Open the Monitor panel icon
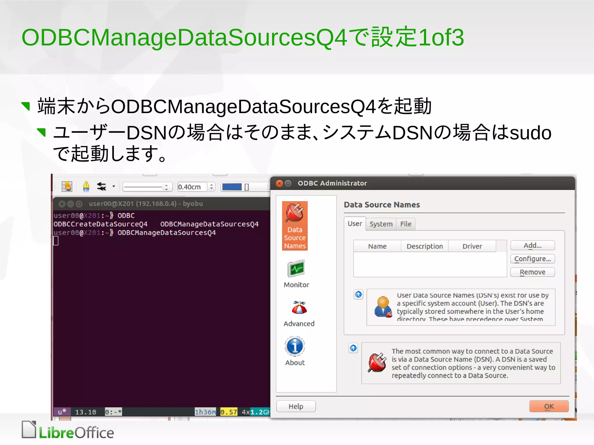Viewport: 594px width, 445px height. (x=296, y=274)
